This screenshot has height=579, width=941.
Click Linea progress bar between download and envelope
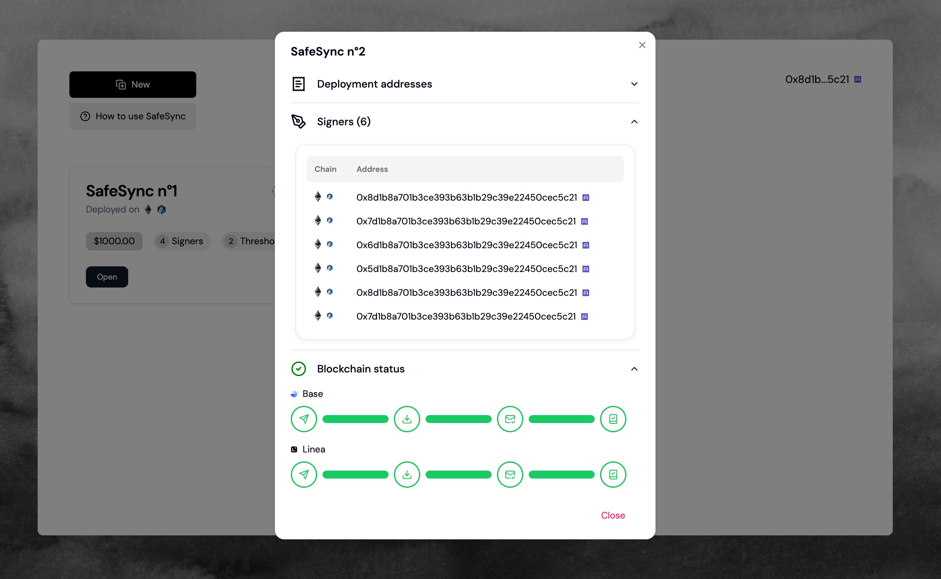(x=458, y=475)
